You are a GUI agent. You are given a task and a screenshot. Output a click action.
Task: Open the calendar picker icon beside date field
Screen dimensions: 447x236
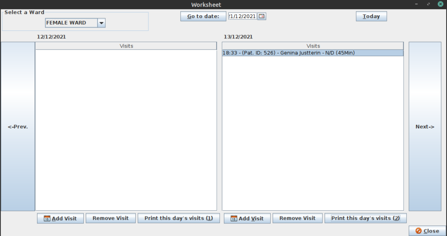pos(261,16)
